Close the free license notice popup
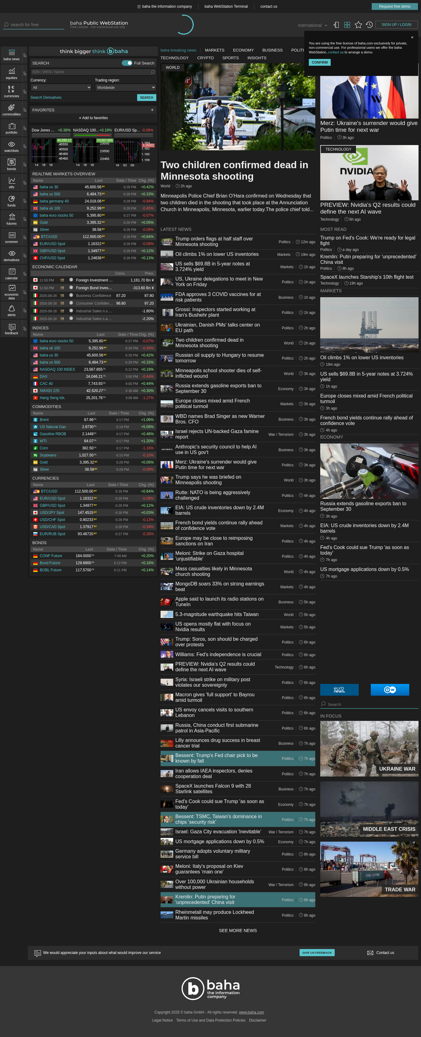The image size is (421, 1037). [x=412, y=37]
